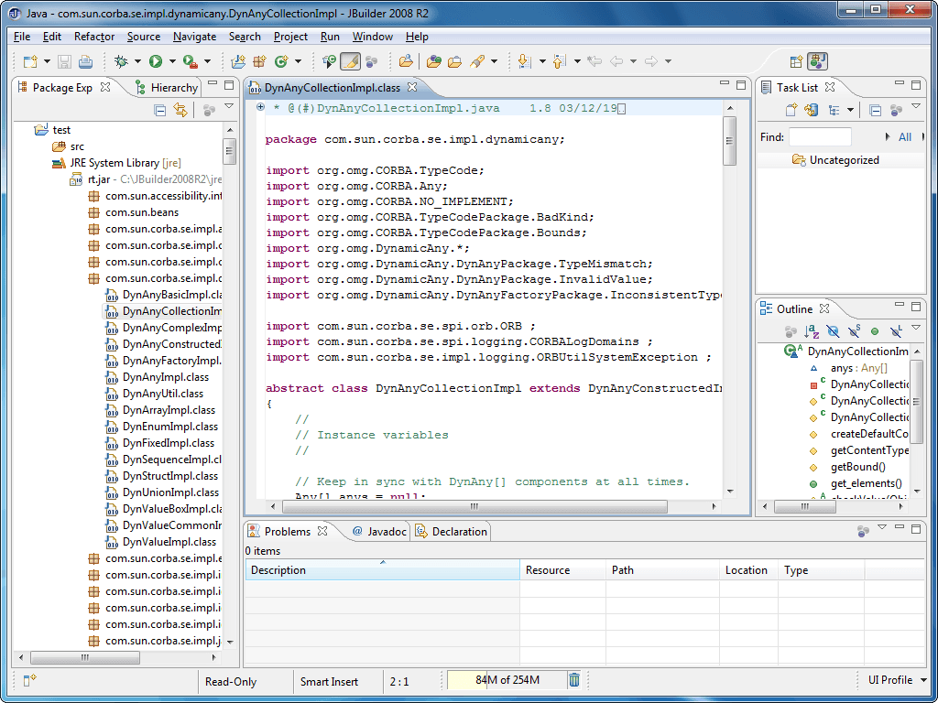Open the Refactor menu
Image resolution: width=938 pixels, height=703 pixels.
tap(94, 37)
